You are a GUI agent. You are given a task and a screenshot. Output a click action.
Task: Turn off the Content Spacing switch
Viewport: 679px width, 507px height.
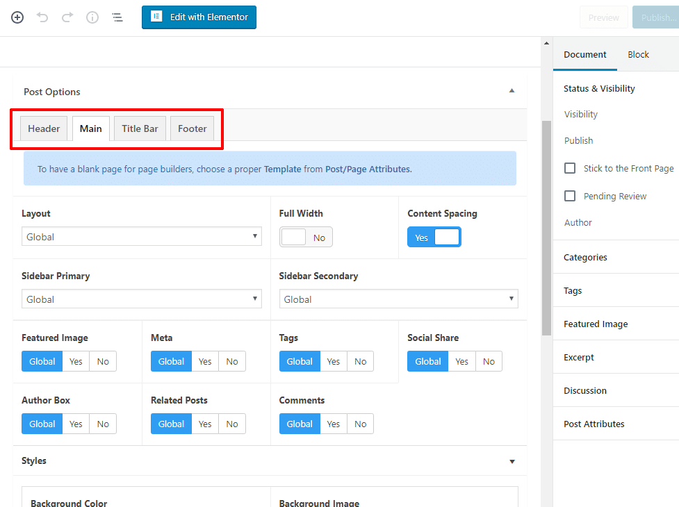(x=434, y=238)
